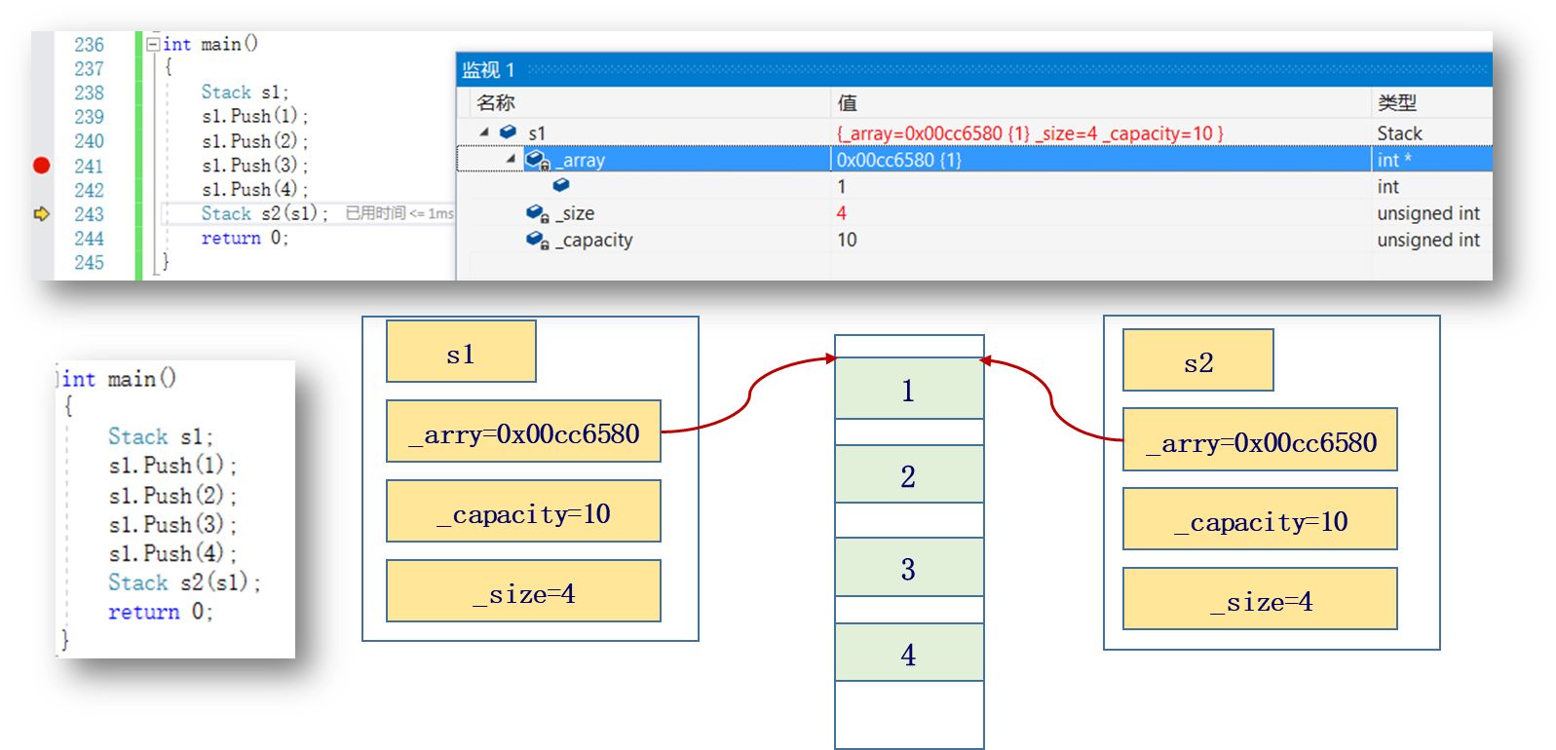This screenshot has height=750, width=1556.
Task: Click 'int main()' in the lower code snippet
Action: [118, 379]
